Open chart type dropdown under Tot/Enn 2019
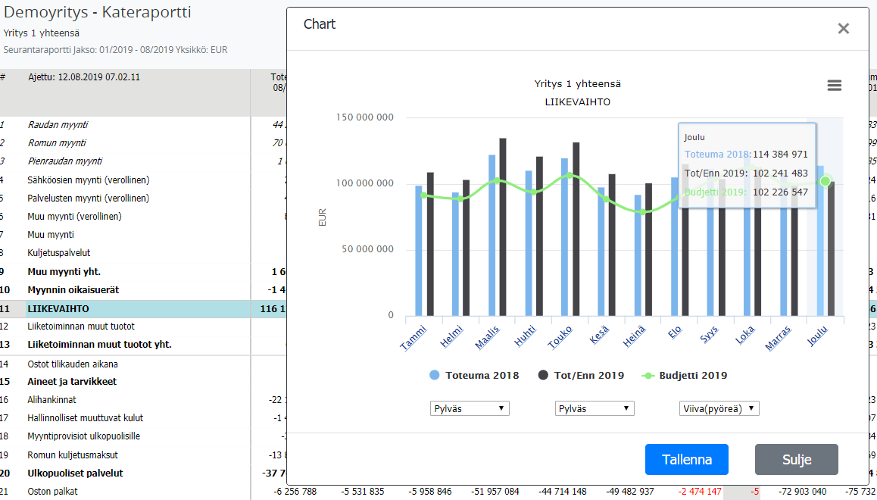The image size is (877, 500). (x=595, y=408)
